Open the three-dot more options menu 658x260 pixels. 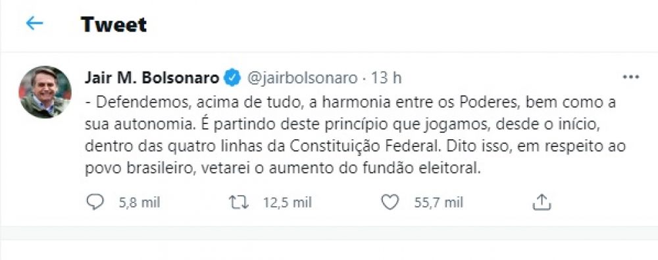click(631, 77)
